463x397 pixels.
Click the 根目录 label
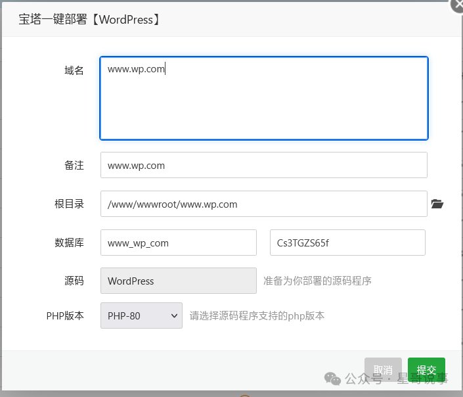pos(70,204)
